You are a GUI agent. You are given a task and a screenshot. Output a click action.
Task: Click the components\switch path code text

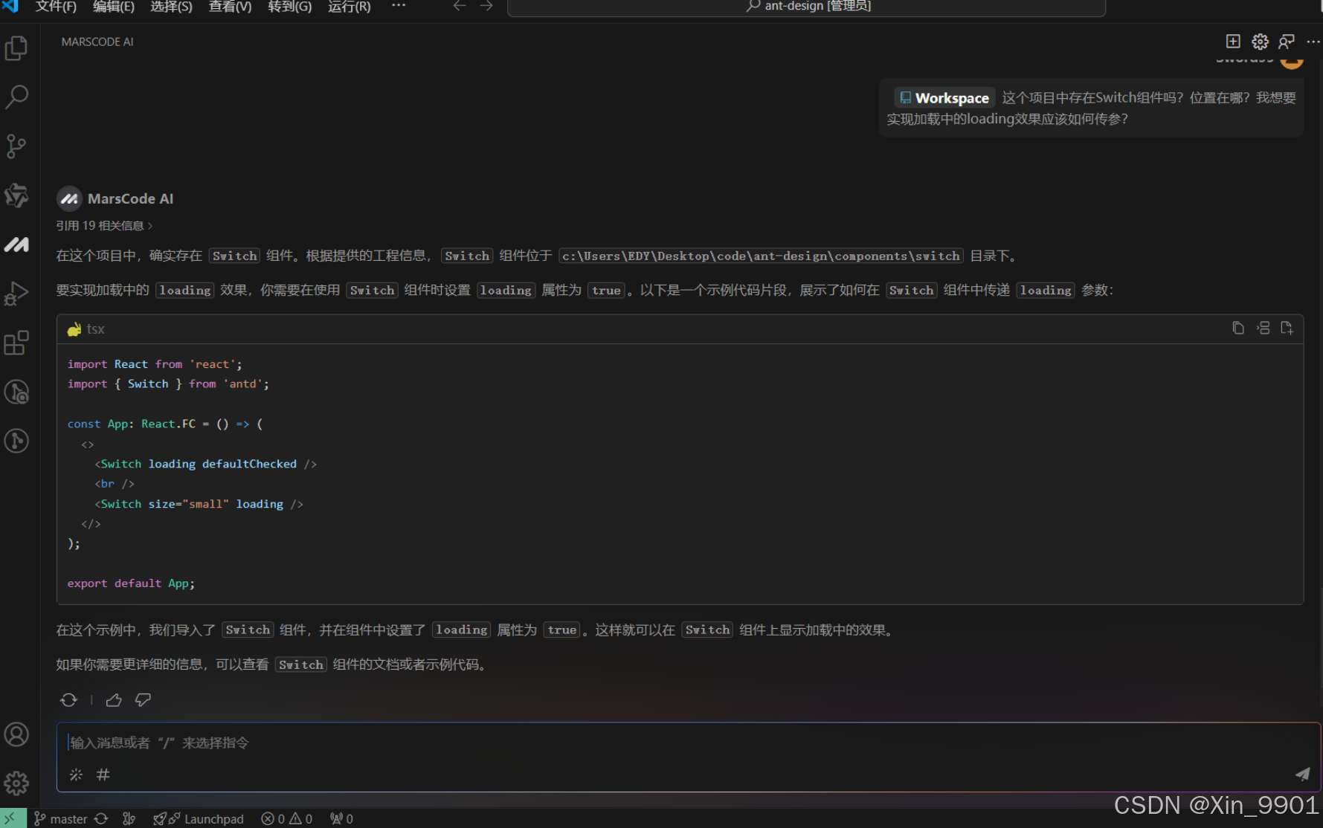762,256
